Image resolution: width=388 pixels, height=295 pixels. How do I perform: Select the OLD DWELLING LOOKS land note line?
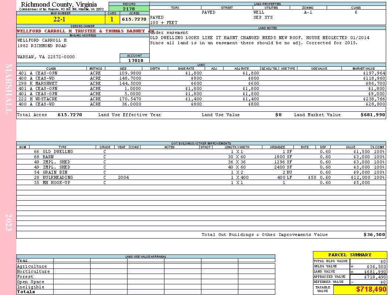pyautogui.click(x=259, y=38)
